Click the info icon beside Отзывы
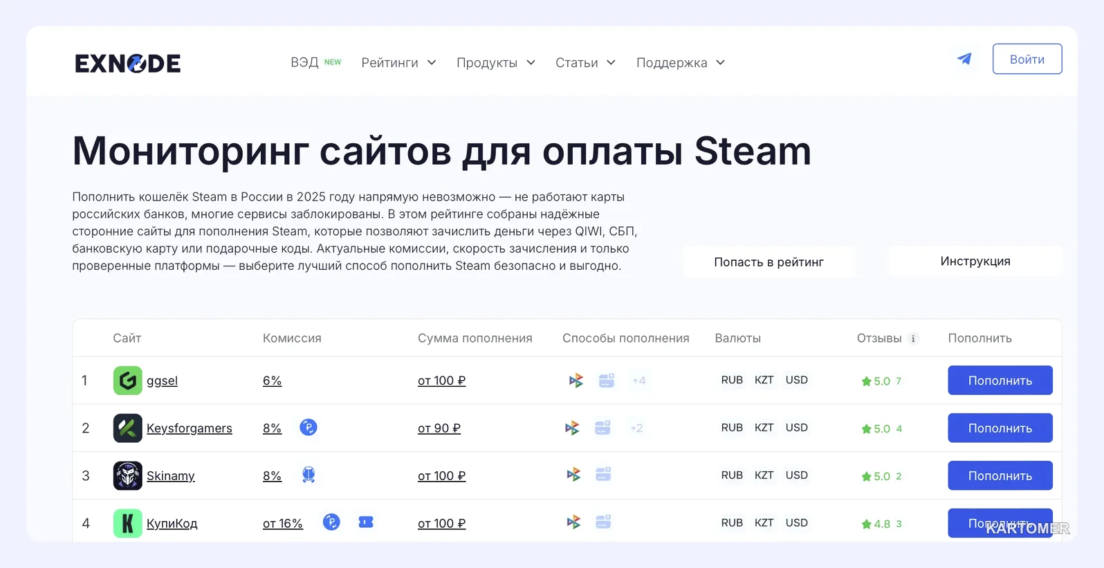Viewport: 1104px width, 568px height. pos(913,338)
